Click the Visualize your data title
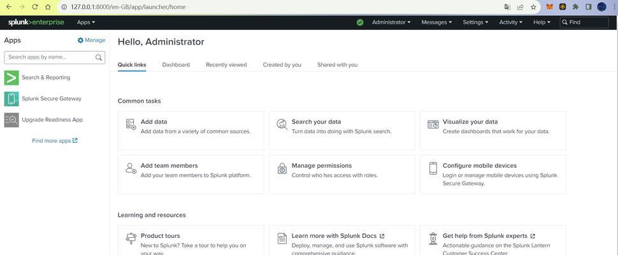618x255 pixels. (470, 122)
